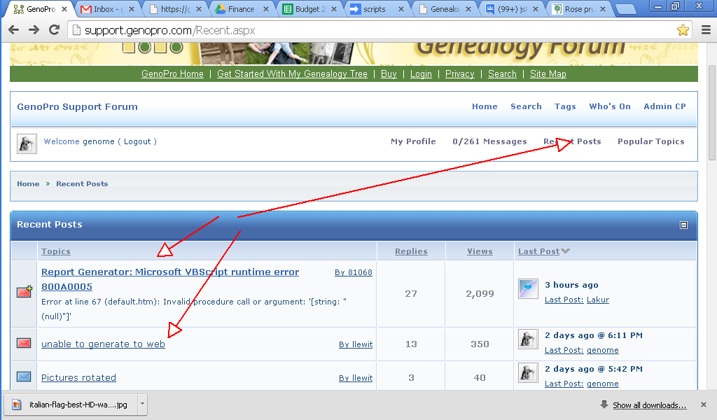This screenshot has height=420, width=717.
Task: Open By llewit link in unable to generate row
Action: [x=355, y=344]
